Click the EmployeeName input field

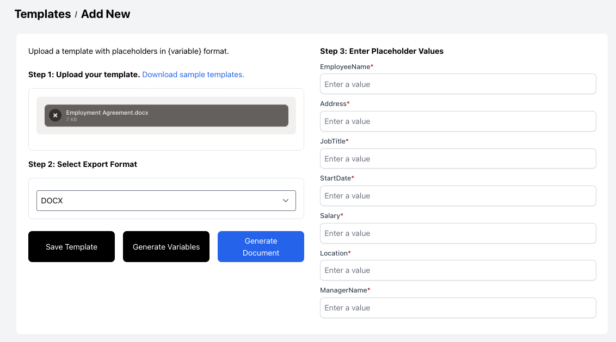[x=458, y=84]
